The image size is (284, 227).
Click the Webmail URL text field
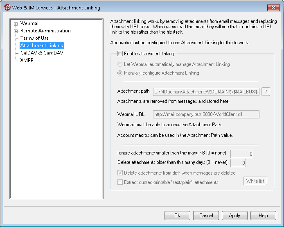coord(206,114)
